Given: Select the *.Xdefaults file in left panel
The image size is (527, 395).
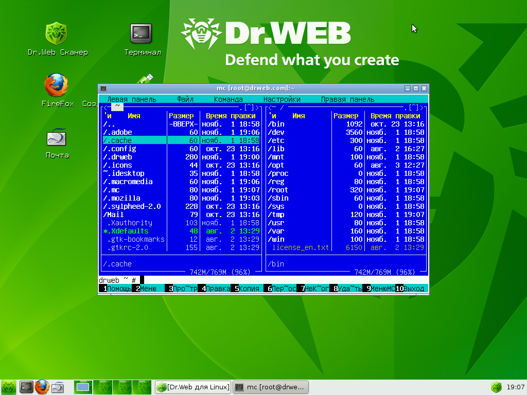Looking at the screenshot, I should point(181,231).
